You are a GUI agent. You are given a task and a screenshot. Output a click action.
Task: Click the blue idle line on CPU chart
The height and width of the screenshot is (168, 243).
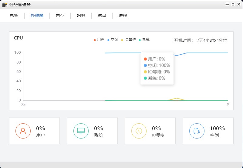[206, 53]
